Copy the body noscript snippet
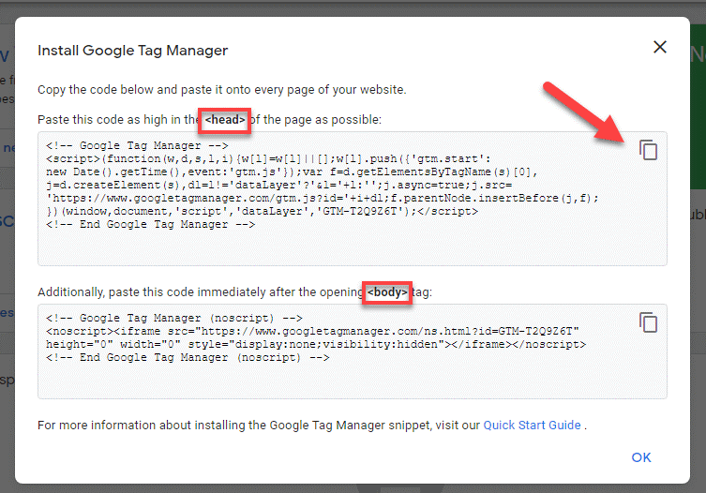 [x=648, y=322]
